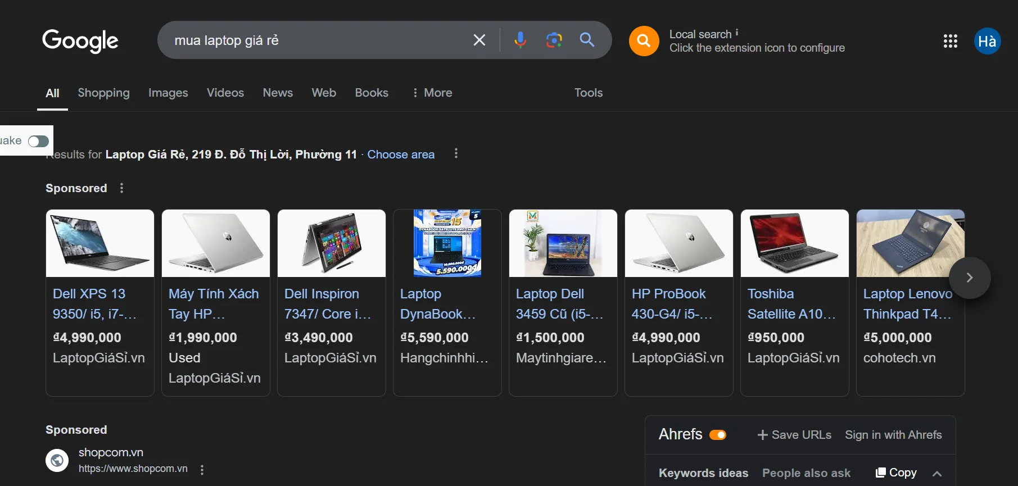Click the Lenovo Thinkpad product image

(x=911, y=243)
